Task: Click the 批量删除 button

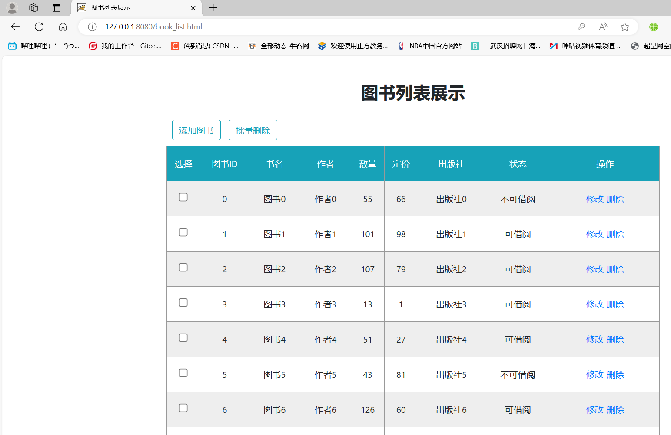Action: (x=253, y=130)
